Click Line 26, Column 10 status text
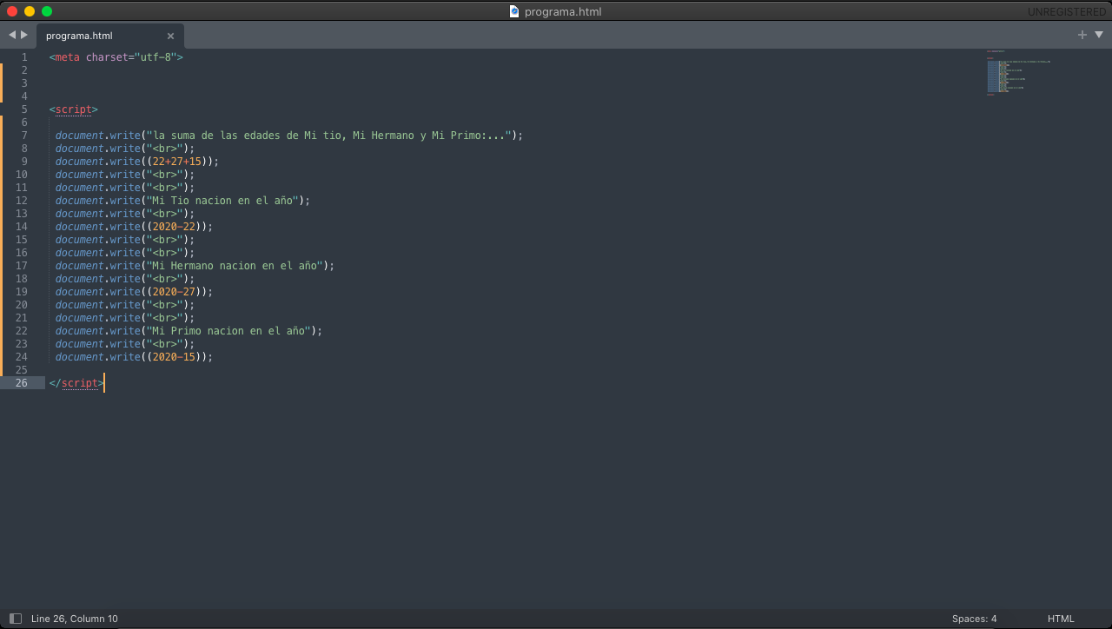 click(75, 619)
